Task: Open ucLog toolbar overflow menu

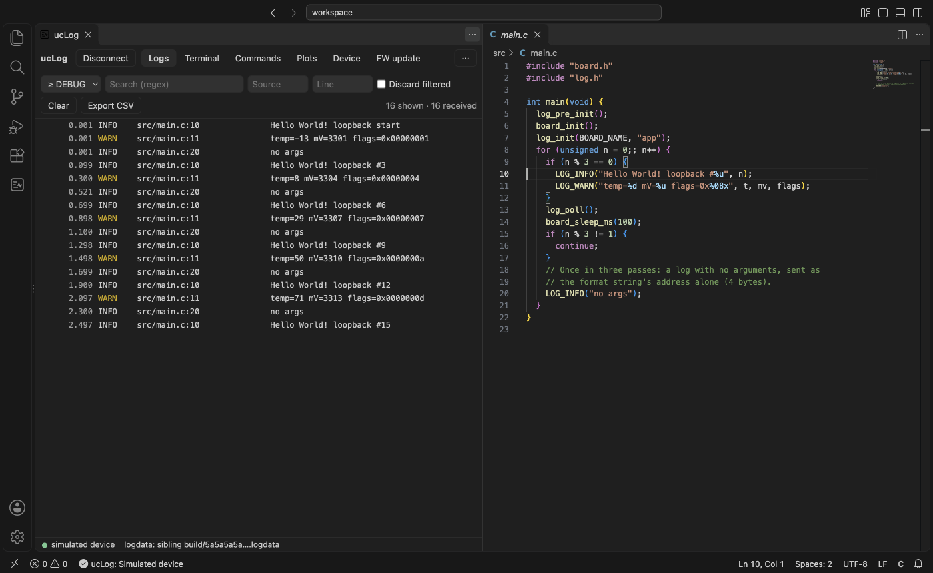Action: point(466,58)
